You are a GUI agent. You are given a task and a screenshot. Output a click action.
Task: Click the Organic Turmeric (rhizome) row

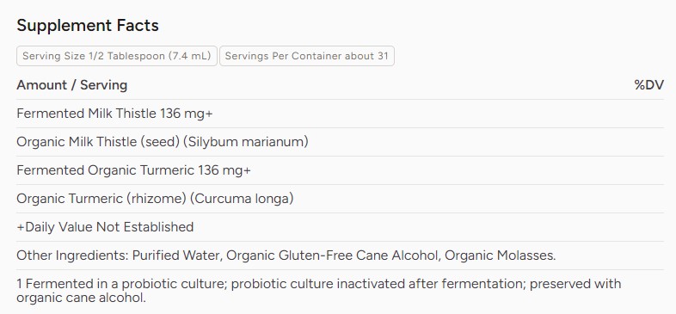(340, 199)
